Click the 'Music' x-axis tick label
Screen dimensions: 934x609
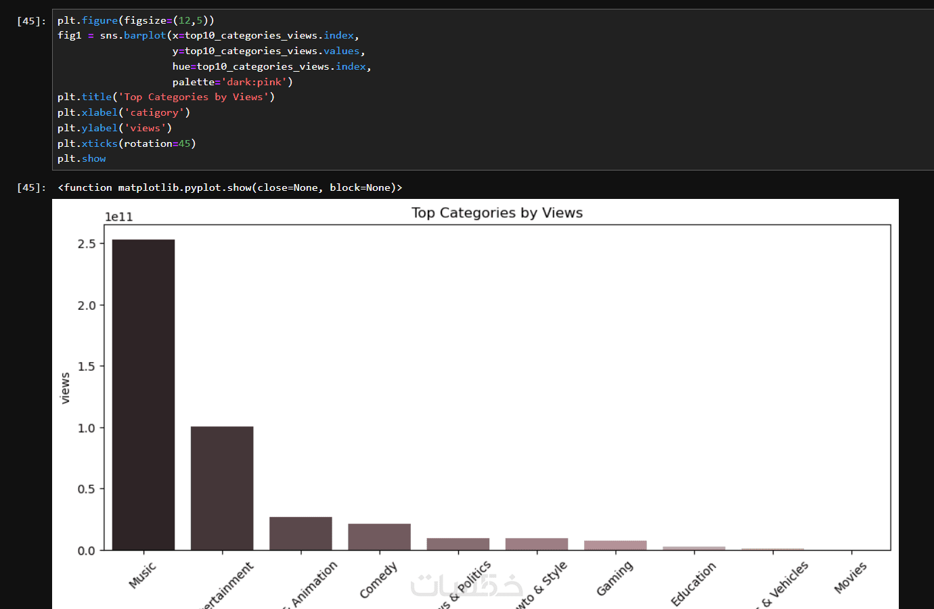pyautogui.click(x=143, y=575)
